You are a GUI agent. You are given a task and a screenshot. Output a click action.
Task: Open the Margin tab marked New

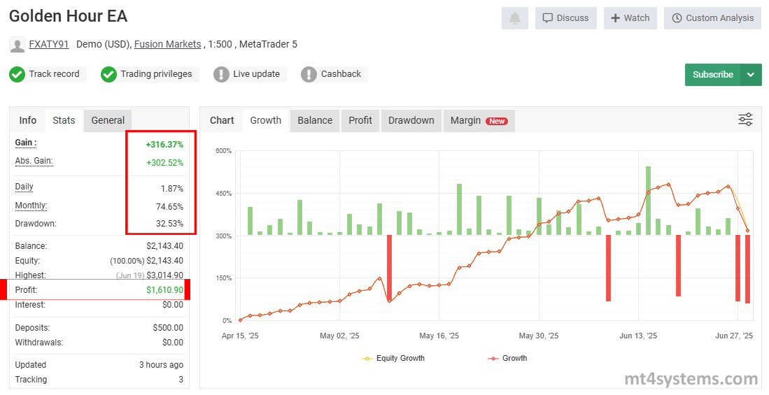pos(479,120)
